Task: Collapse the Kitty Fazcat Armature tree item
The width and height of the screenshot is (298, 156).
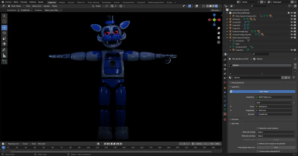Action: [227, 38]
